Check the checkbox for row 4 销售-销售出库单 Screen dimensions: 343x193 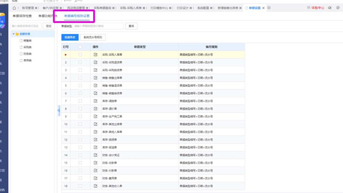(x=80, y=78)
